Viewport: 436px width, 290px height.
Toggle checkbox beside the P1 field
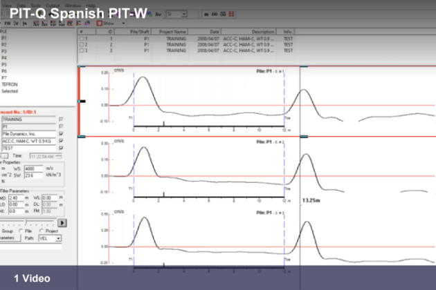pyautogui.click(x=61, y=126)
